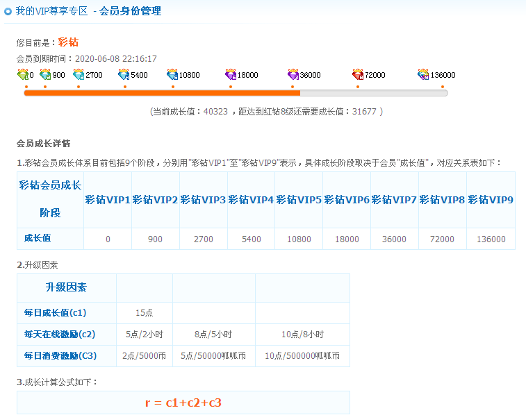This screenshot has width=526, height=415.
Task: Click the diamond icon beside 5400
Action: click(124, 74)
